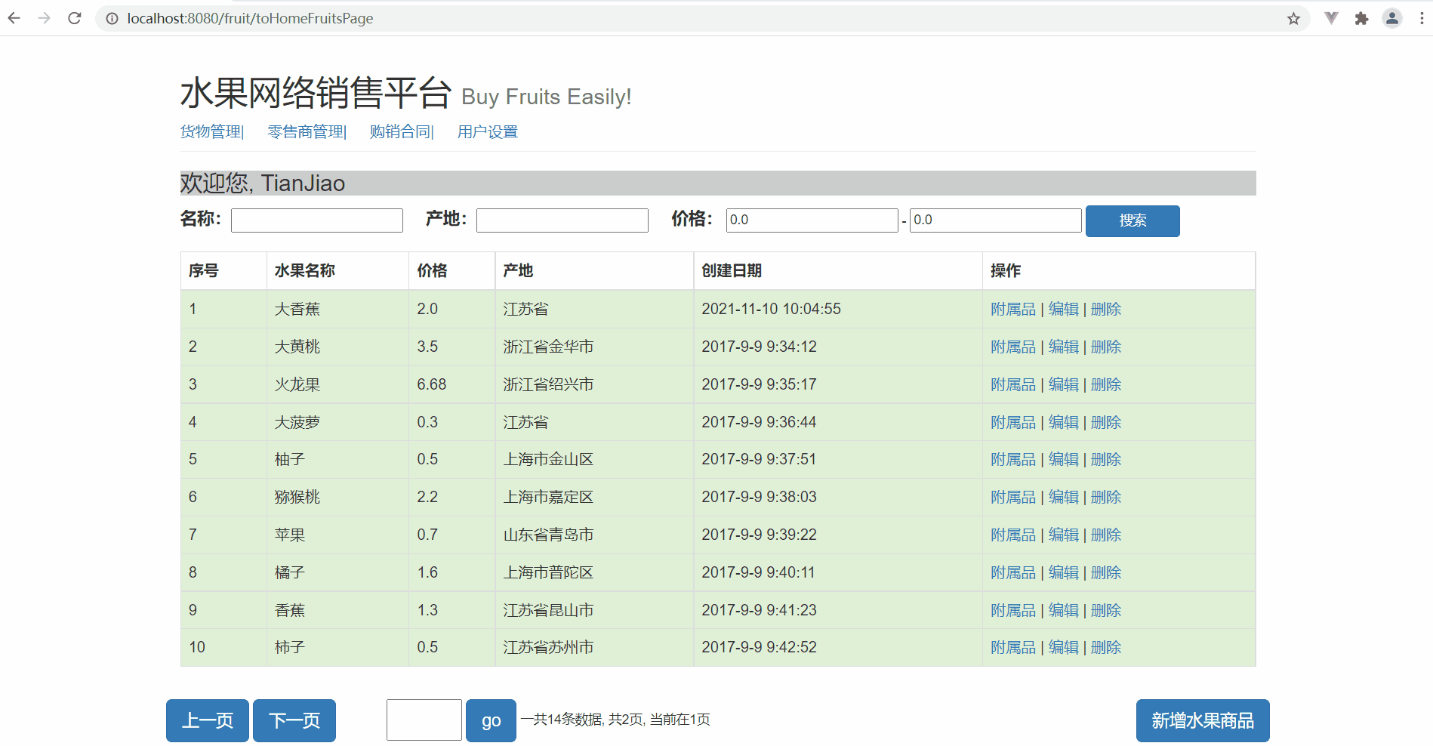Click 新增水果商品 button
The image size is (1433, 746).
coord(1203,720)
